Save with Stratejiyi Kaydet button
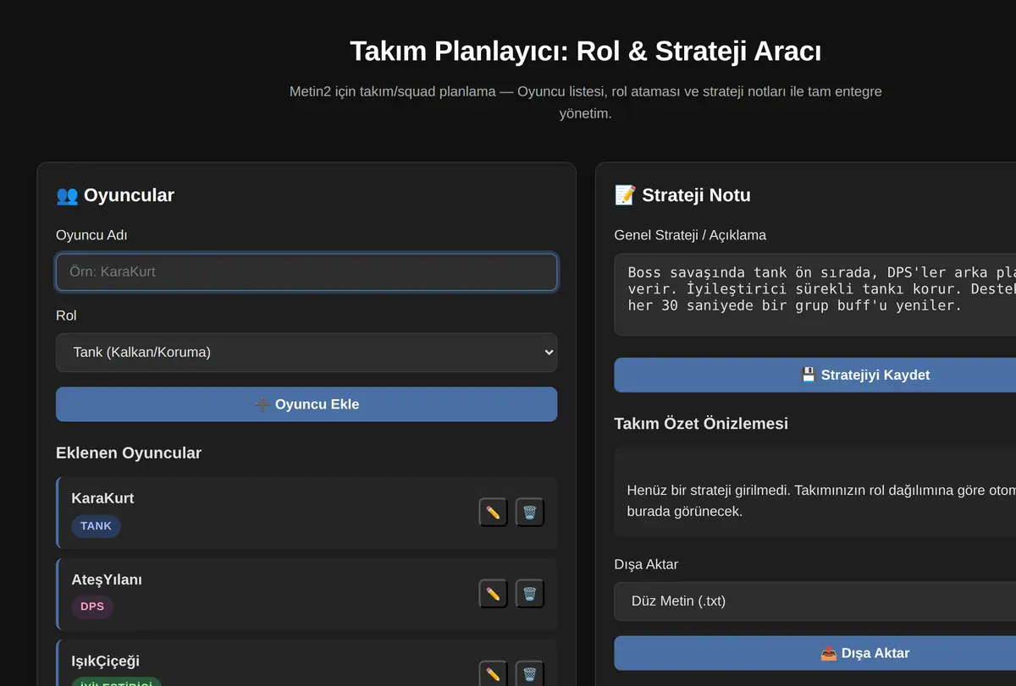 point(814,375)
